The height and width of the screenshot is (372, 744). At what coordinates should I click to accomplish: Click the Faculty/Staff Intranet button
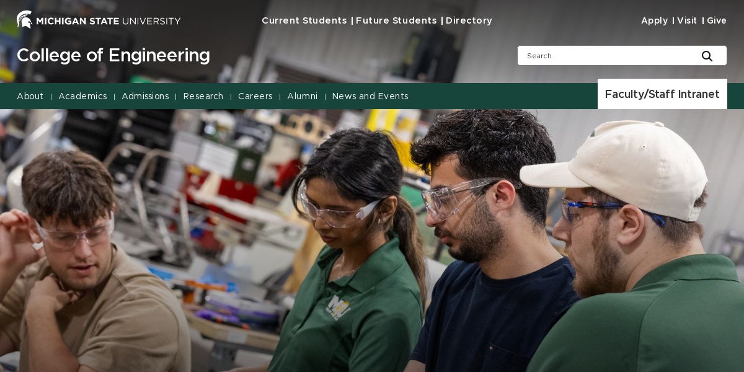point(662,94)
